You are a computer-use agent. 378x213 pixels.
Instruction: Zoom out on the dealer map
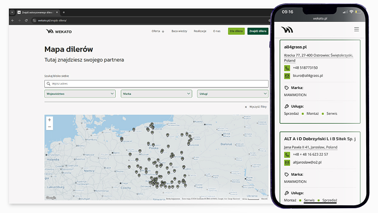click(50, 127)
